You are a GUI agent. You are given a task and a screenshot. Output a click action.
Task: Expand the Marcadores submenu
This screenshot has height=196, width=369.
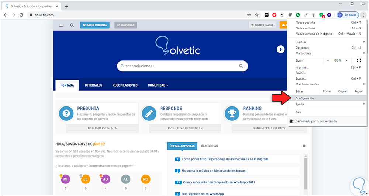pyautogui.click(x=327, y=53)
